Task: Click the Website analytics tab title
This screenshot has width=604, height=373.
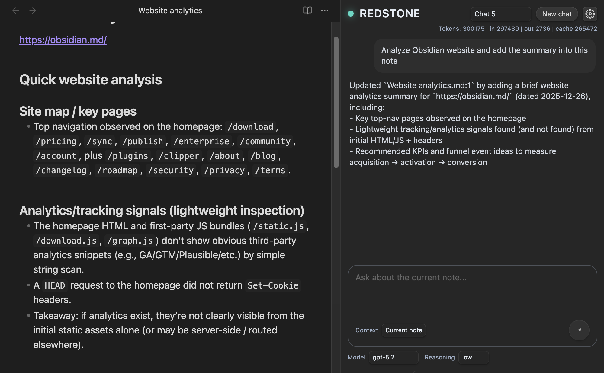Action: (x=170, y=11)
